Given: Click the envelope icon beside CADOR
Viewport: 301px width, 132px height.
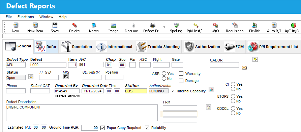Looking at the screenshot, I should [244, 68].
